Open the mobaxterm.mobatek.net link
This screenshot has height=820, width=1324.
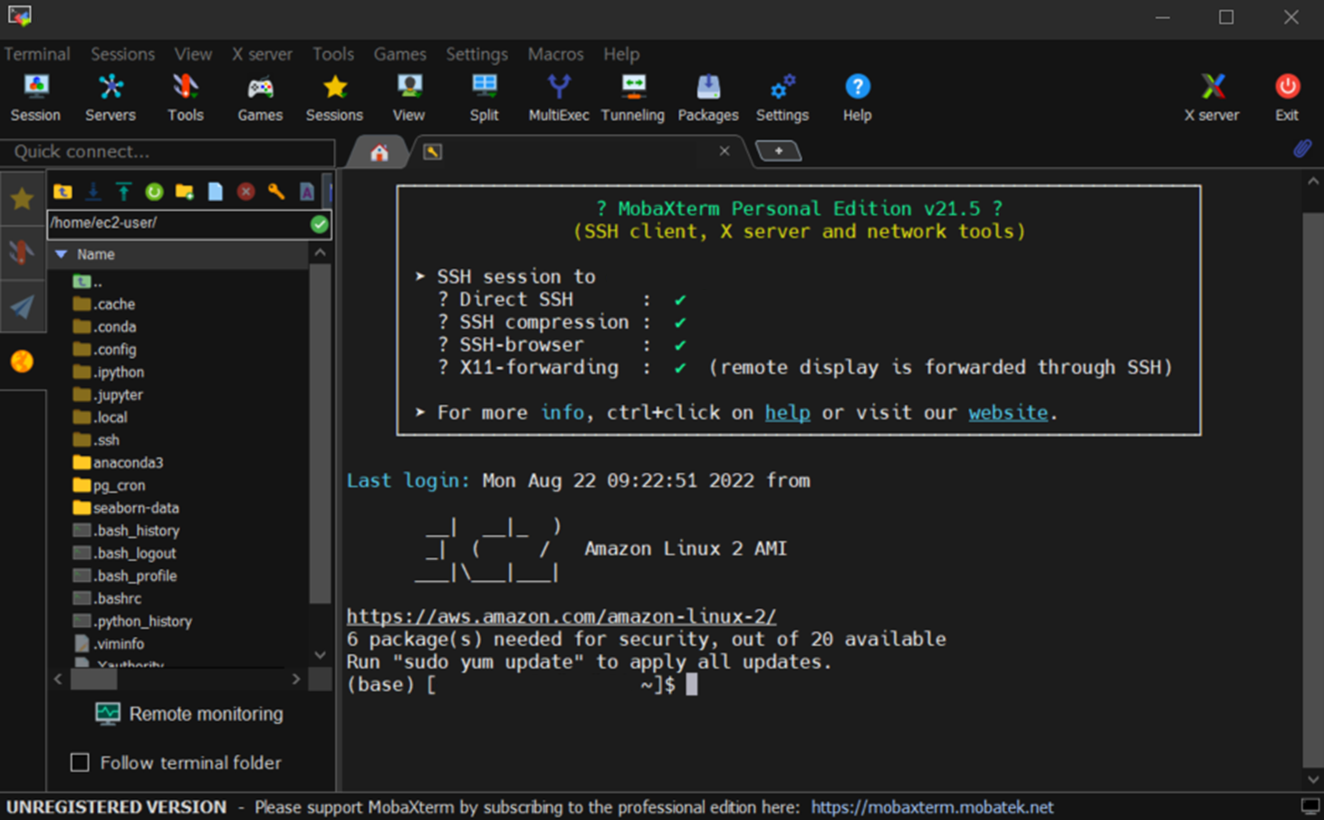click(932, 806)
